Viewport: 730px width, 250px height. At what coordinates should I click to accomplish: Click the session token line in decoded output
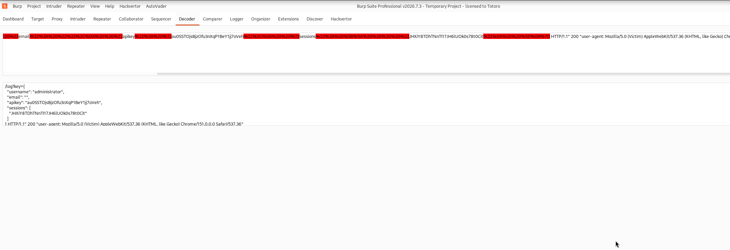point(48,113)
